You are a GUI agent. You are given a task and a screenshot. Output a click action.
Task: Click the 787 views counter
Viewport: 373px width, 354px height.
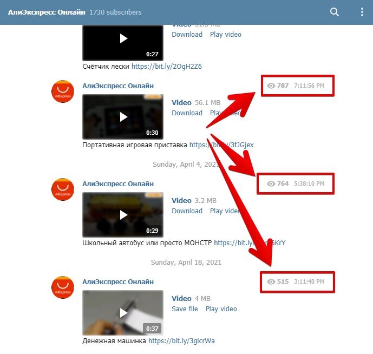coord(278,86)
